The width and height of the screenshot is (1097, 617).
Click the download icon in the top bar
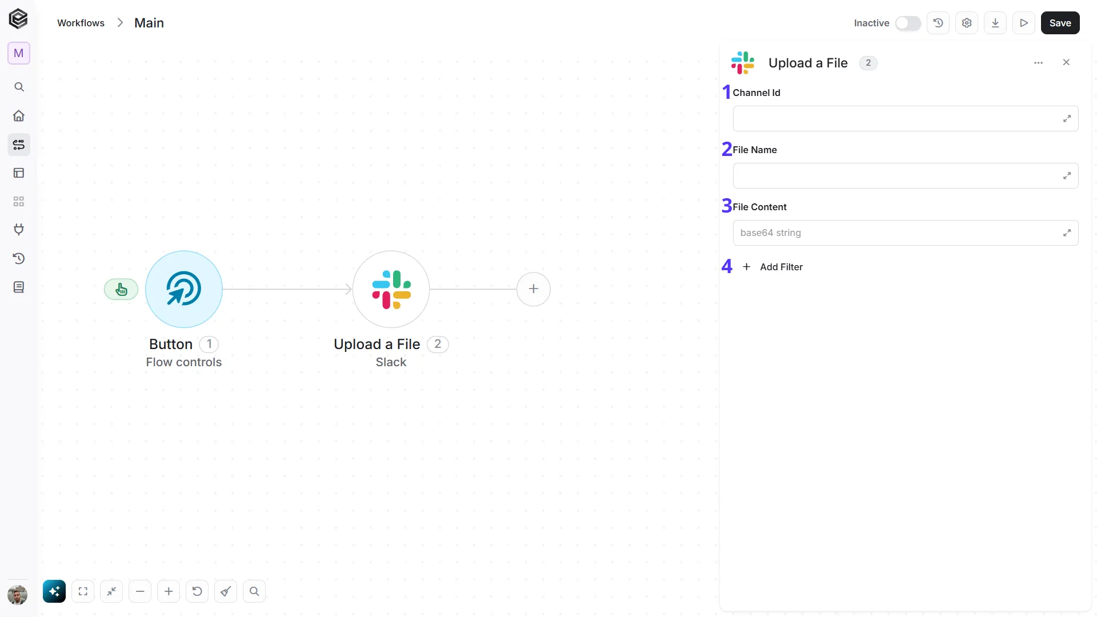[x=995, y=23]
